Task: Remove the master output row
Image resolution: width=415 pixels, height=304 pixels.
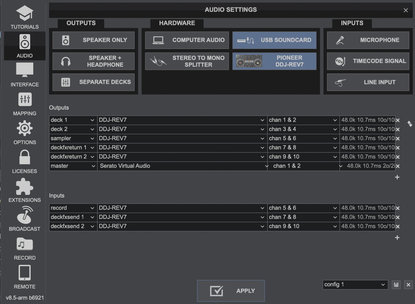Action: (x=398, y=166)
